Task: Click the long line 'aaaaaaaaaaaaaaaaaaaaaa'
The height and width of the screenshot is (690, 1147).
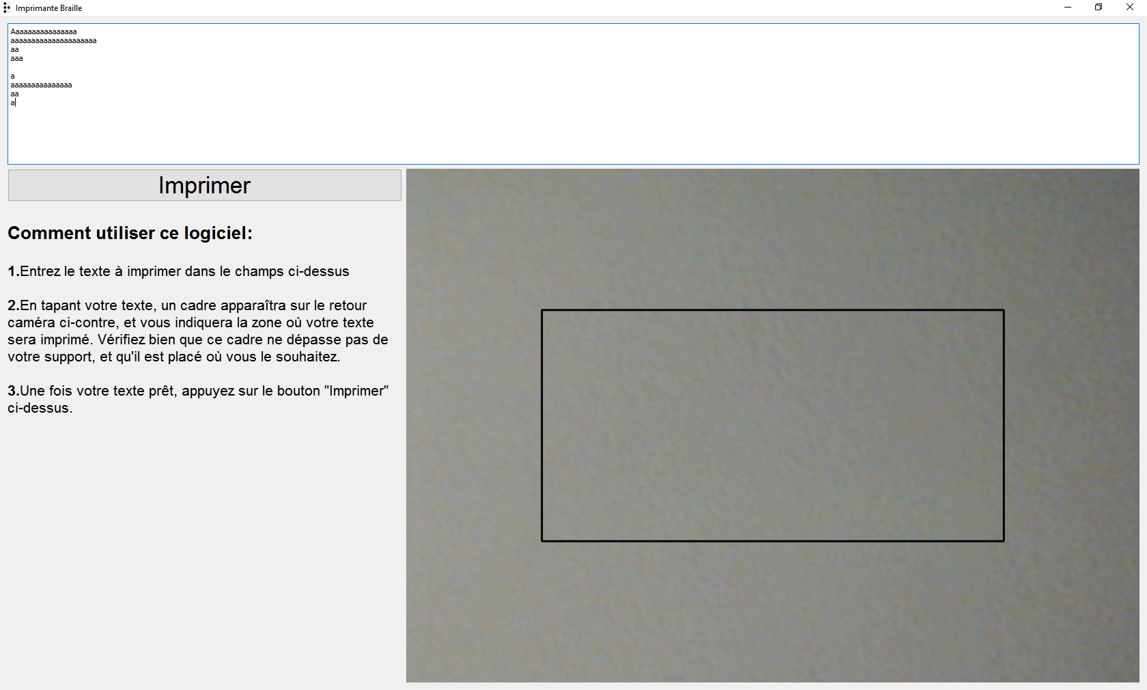Action: pos(53,40)
